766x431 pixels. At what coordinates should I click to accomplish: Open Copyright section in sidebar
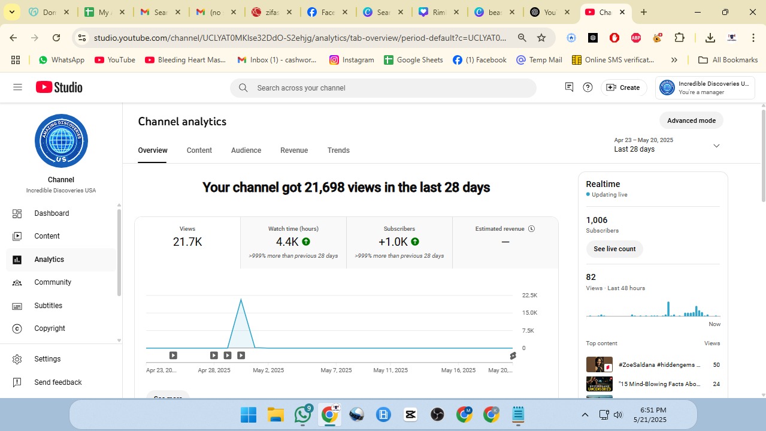tap(50, 328)
